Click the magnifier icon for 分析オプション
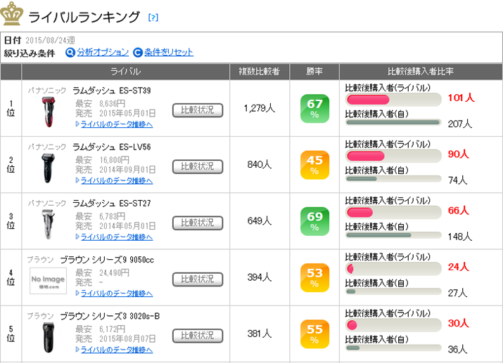 (x=70, y=53)
